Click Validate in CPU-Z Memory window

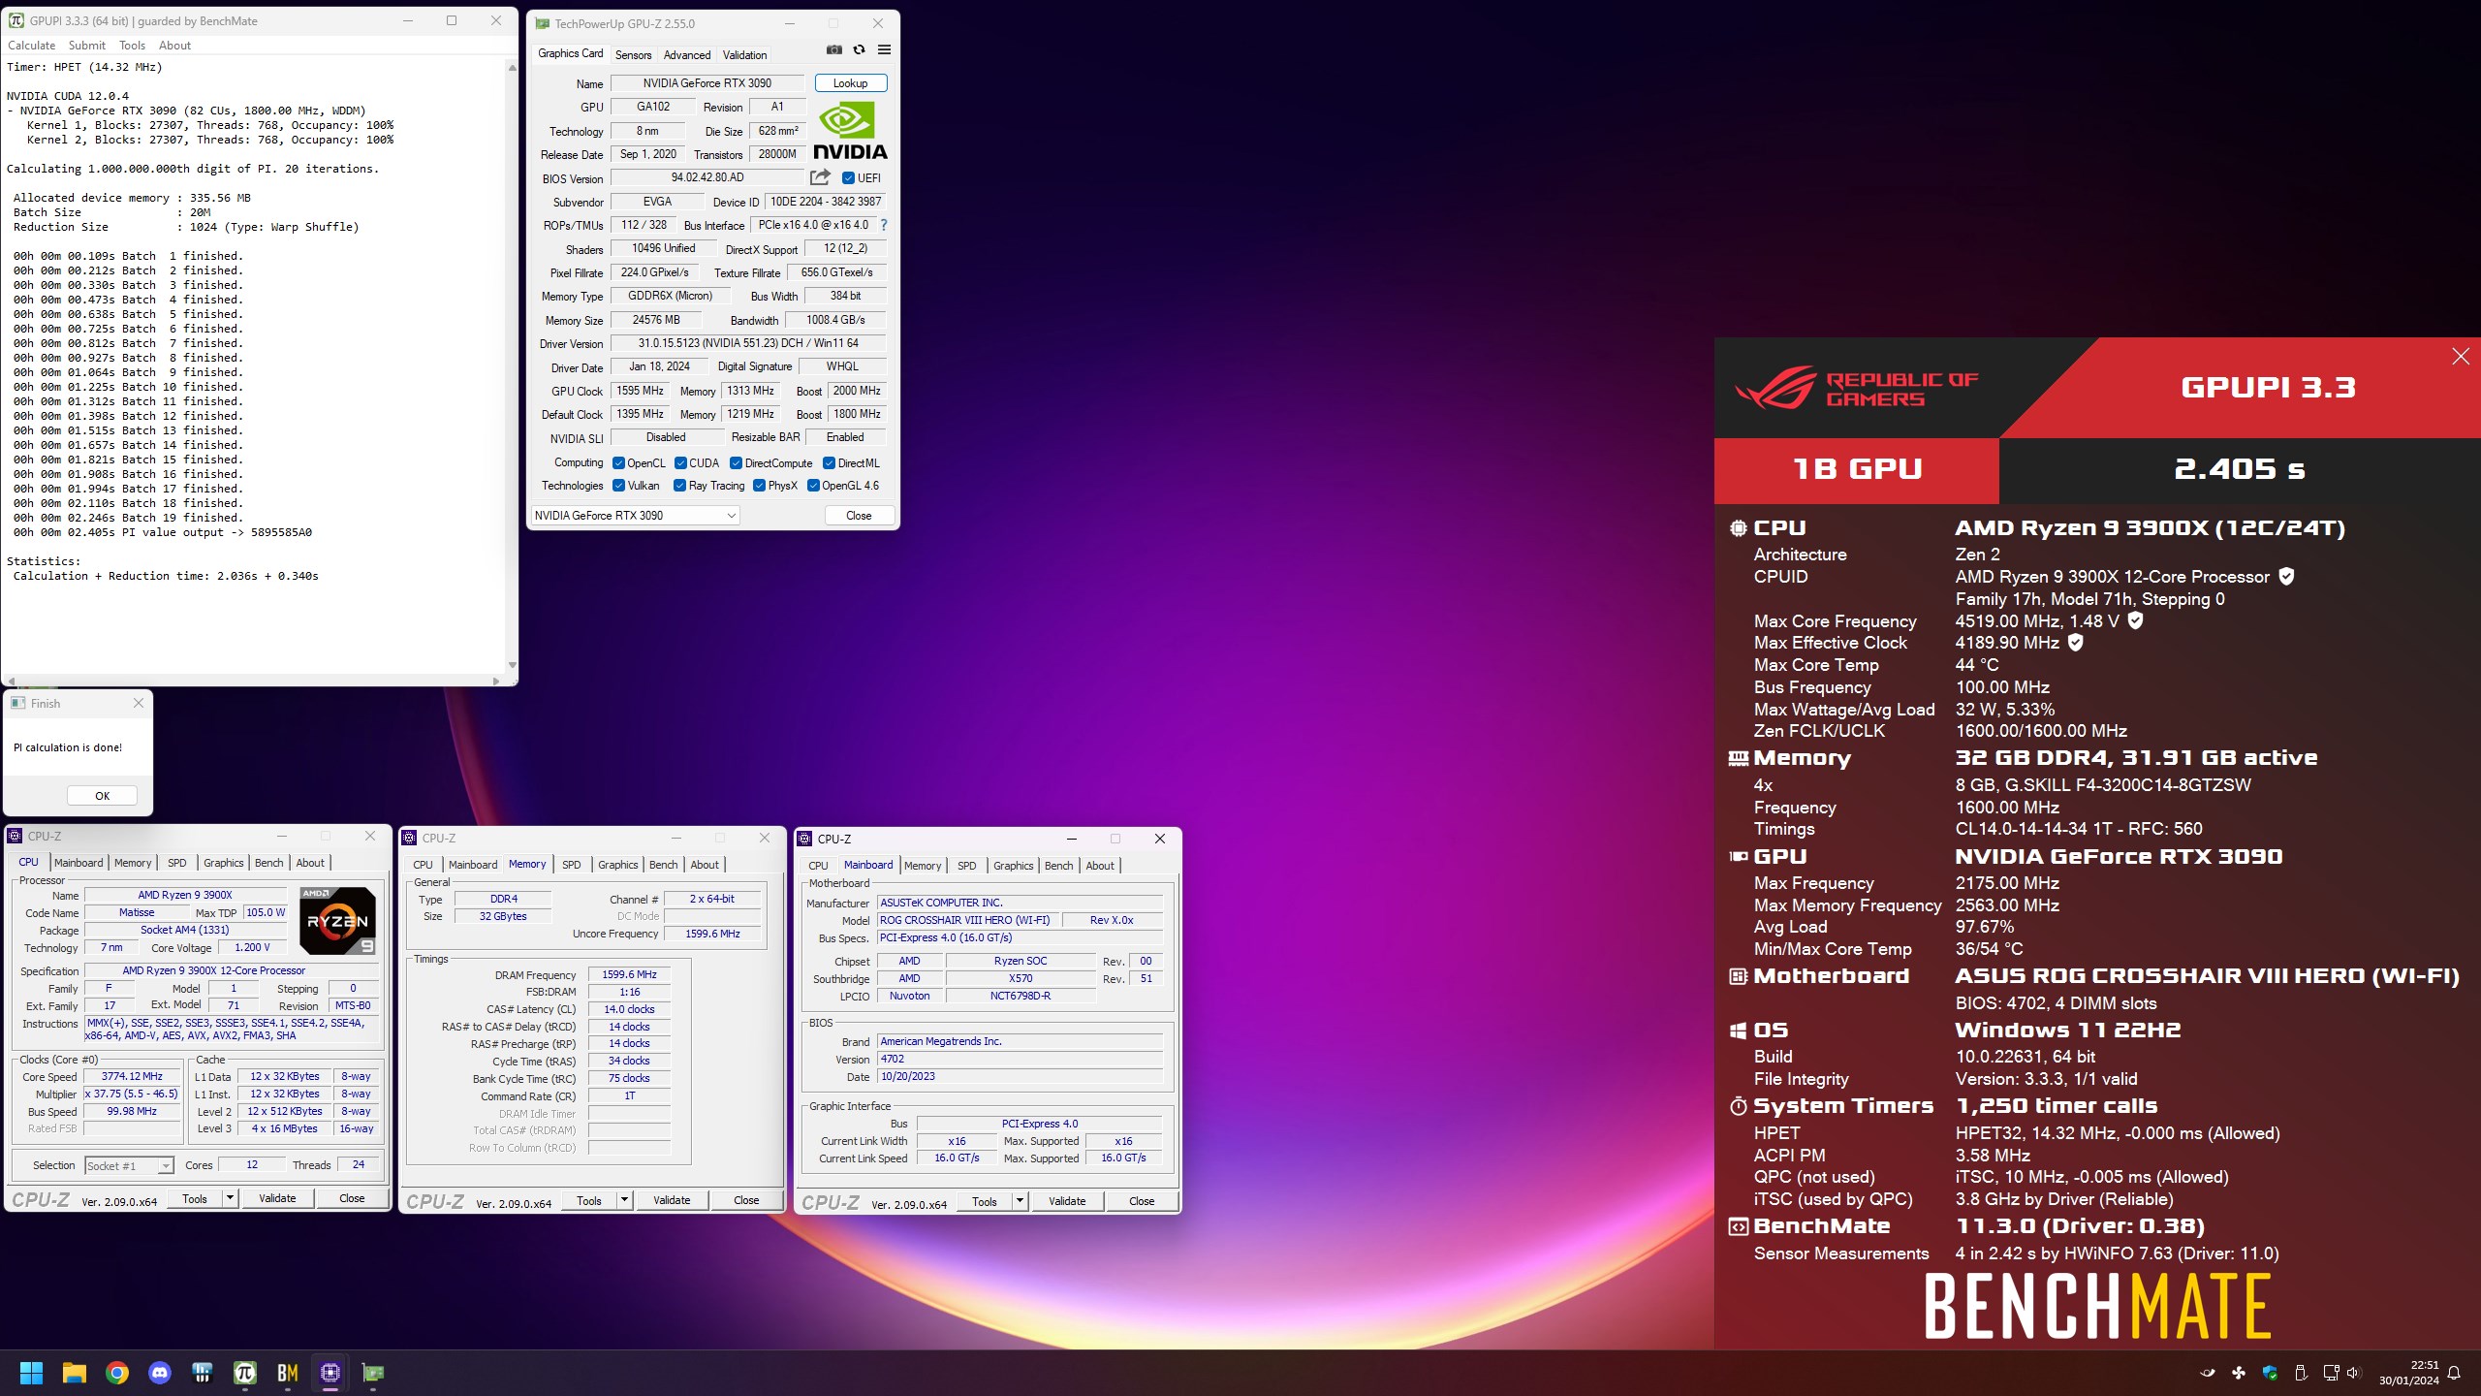(x=672, y=1200)
